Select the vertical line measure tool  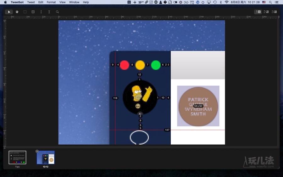pos(41,12)
